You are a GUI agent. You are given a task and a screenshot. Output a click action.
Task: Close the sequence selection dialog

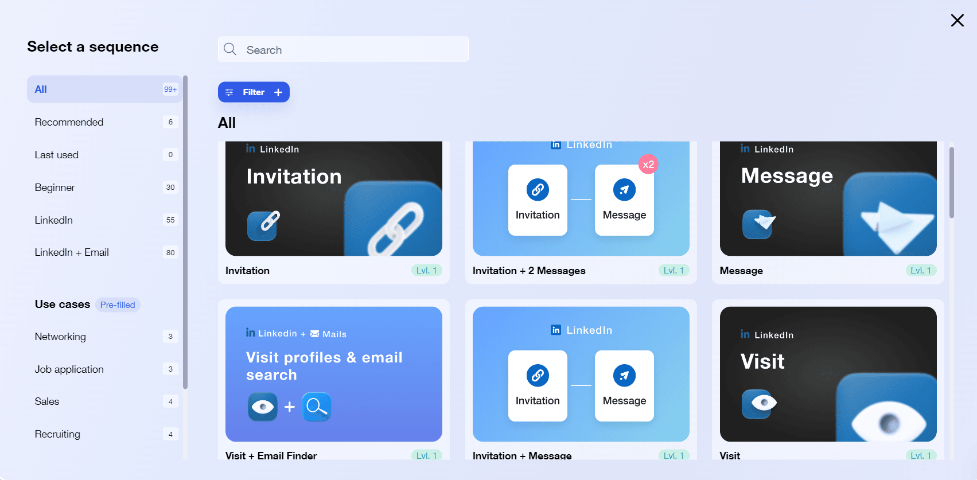pyautogui.click(x=957, y=21)
